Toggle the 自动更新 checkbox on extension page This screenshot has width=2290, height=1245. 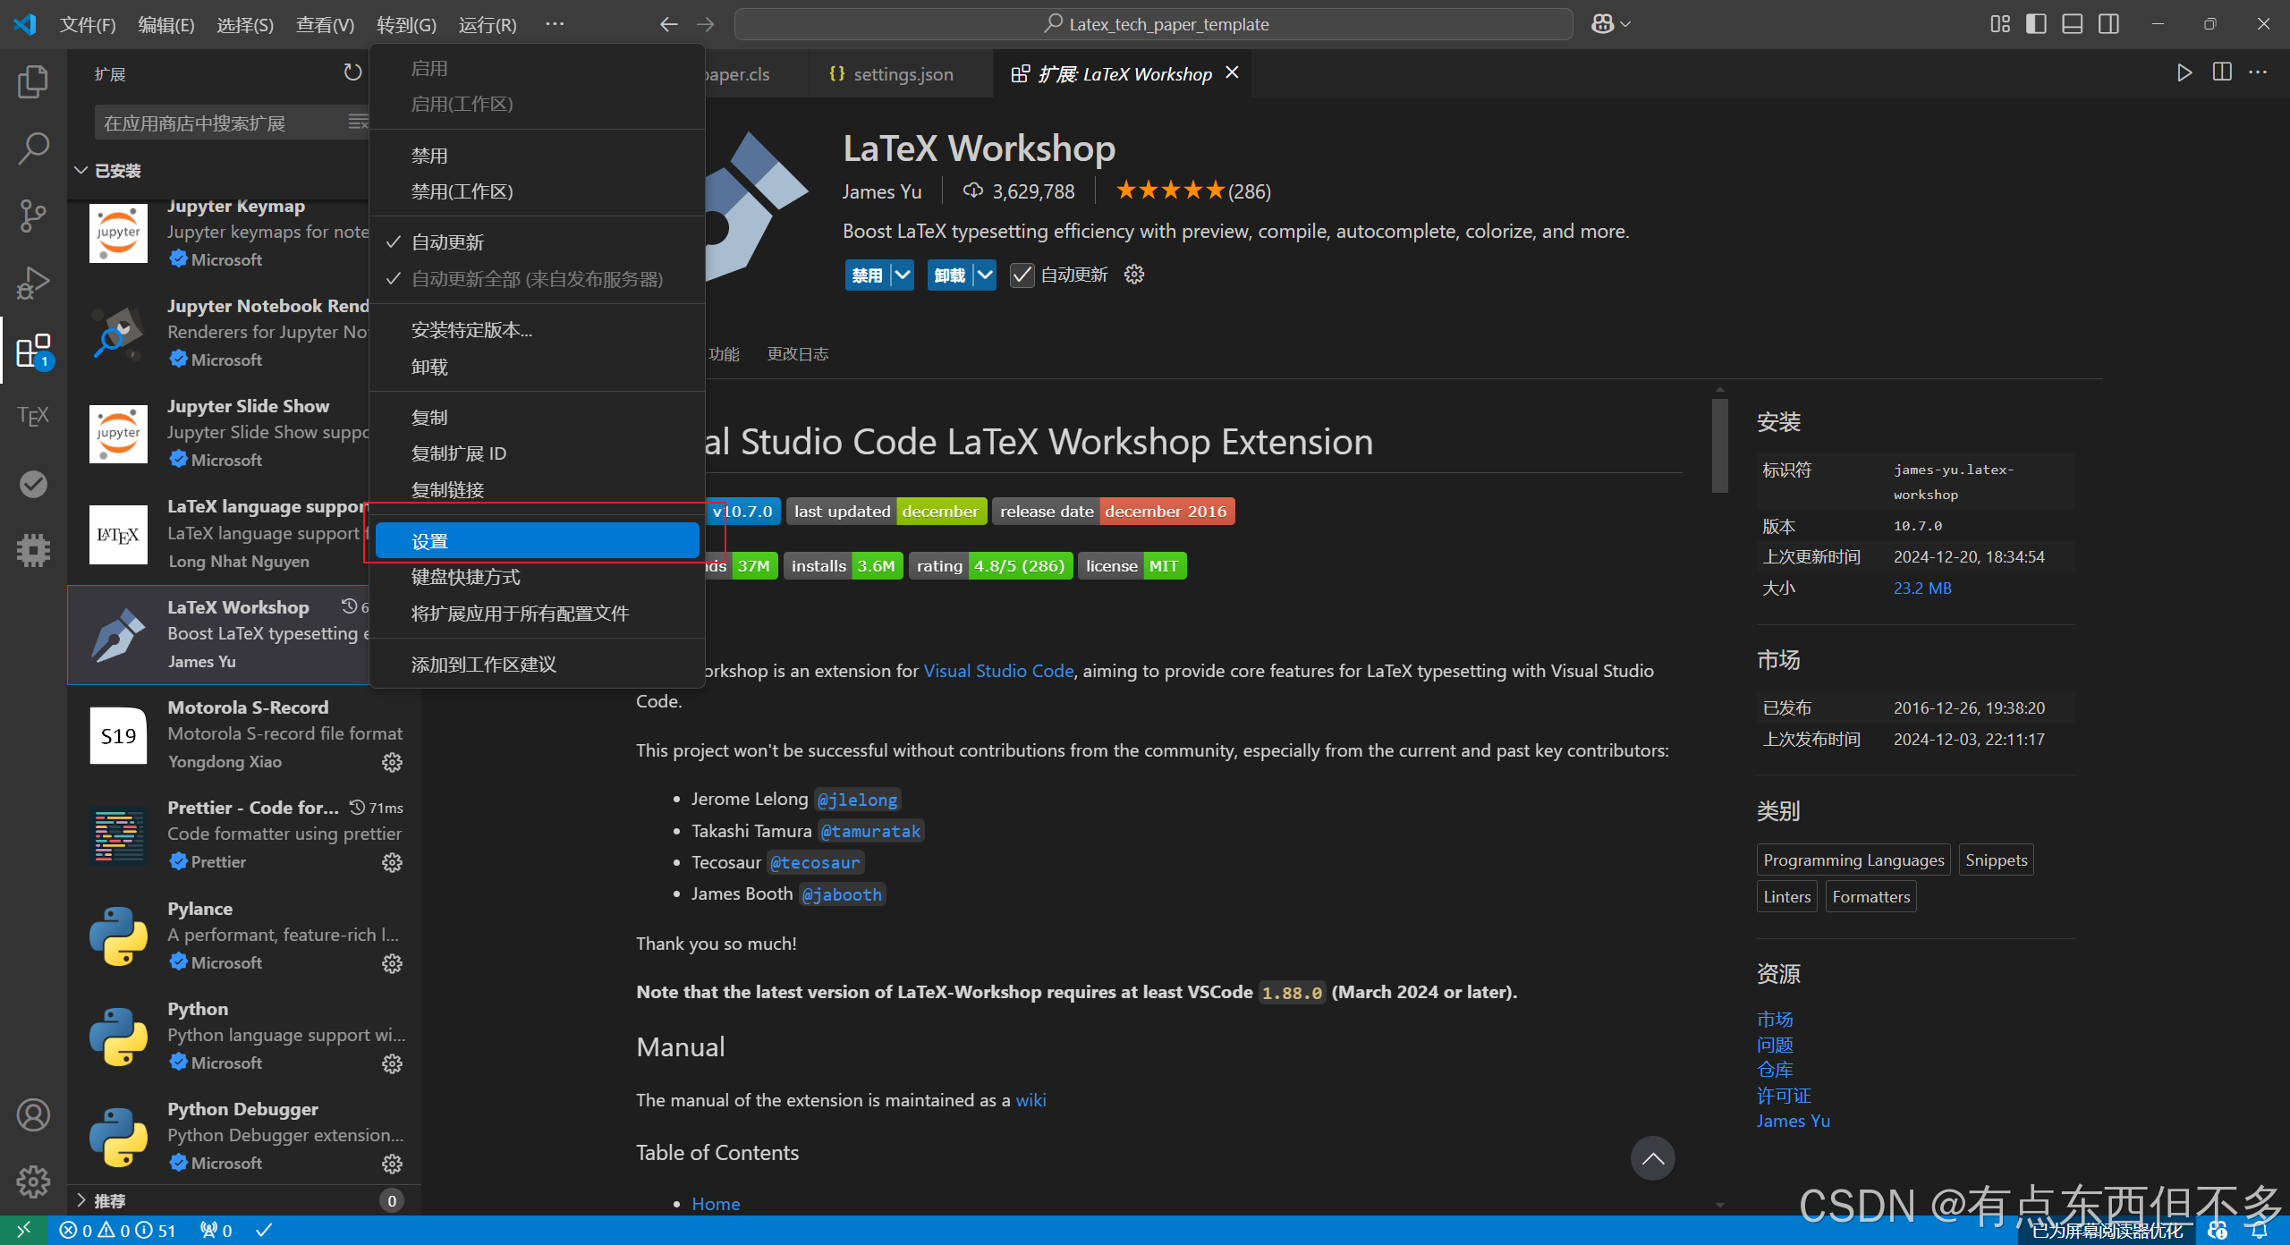[1022, 275]
